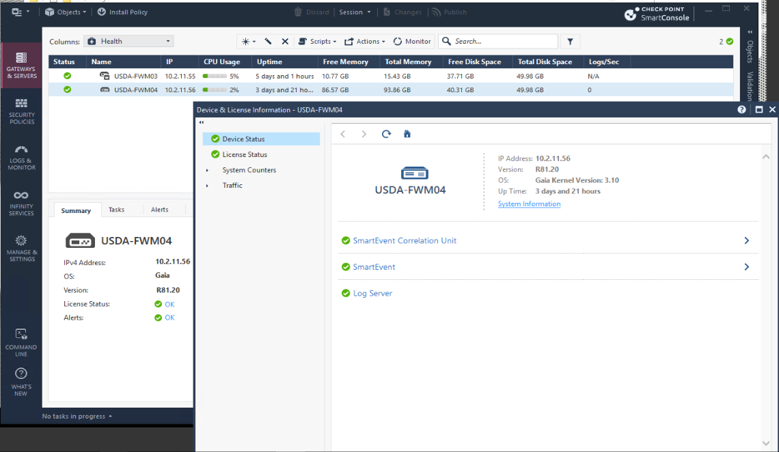
Task: Click the Changes button
Action: pos(402,12)
